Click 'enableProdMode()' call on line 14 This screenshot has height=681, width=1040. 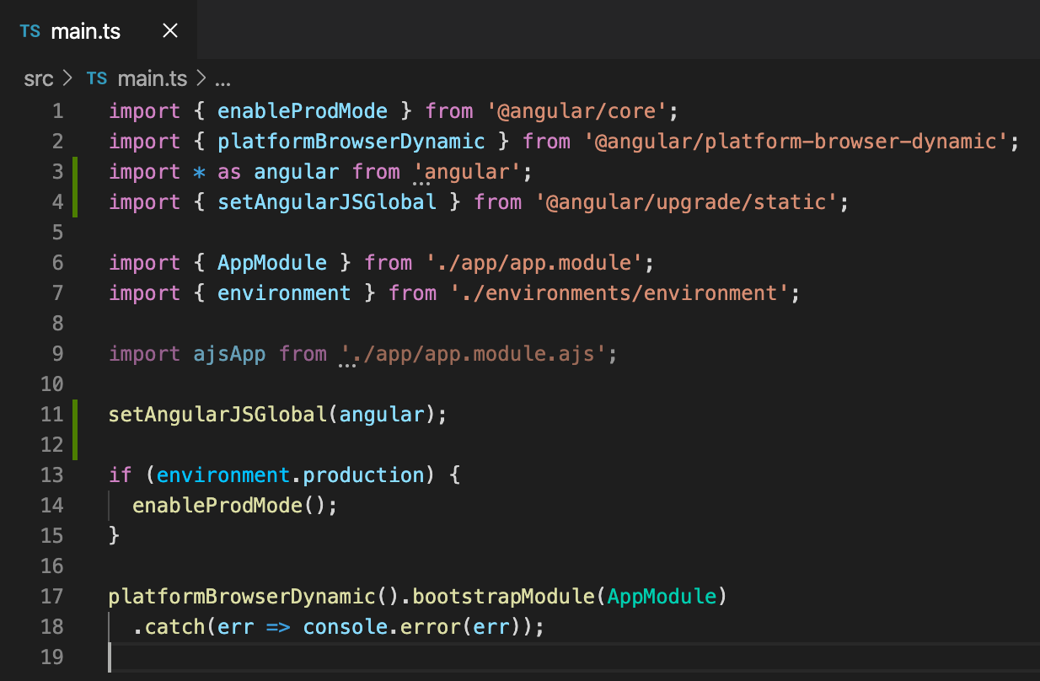click(229, 506)
